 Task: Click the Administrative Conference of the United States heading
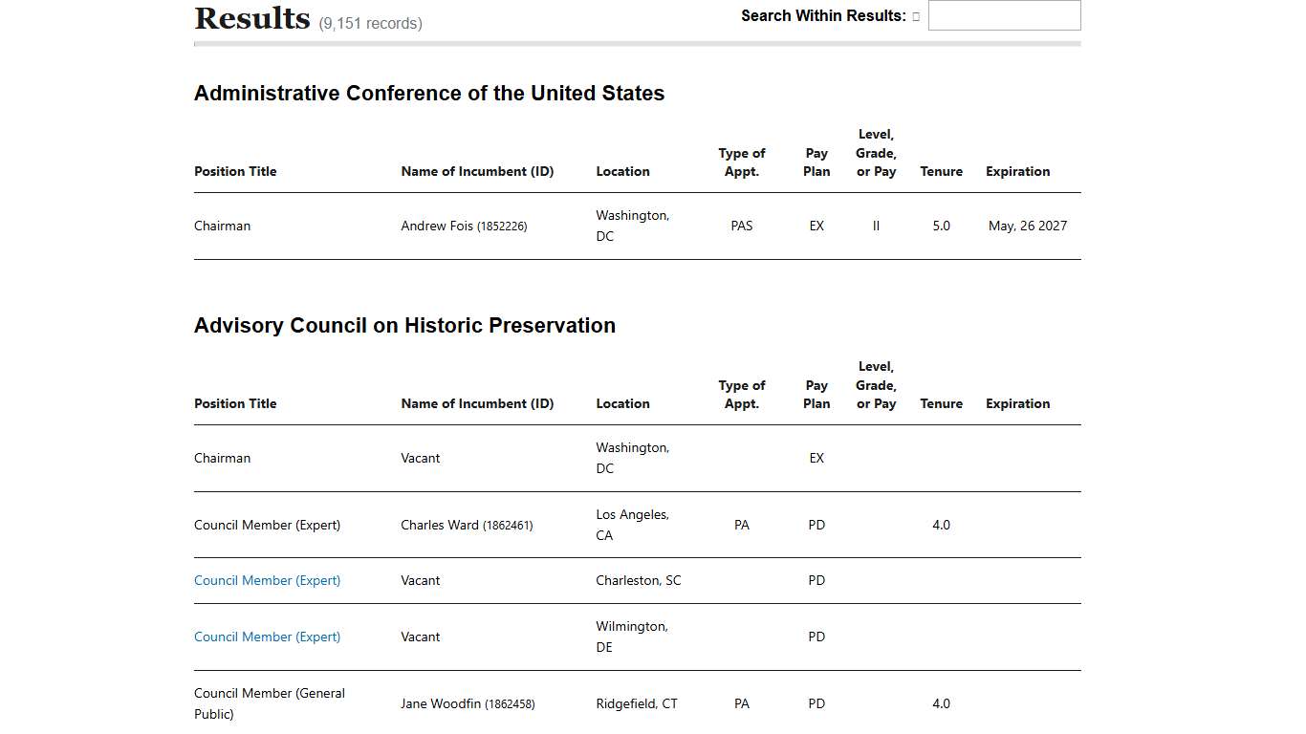click(x=428, y=93)
